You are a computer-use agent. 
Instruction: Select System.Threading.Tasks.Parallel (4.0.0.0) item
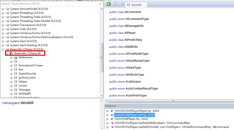[36, 21]
